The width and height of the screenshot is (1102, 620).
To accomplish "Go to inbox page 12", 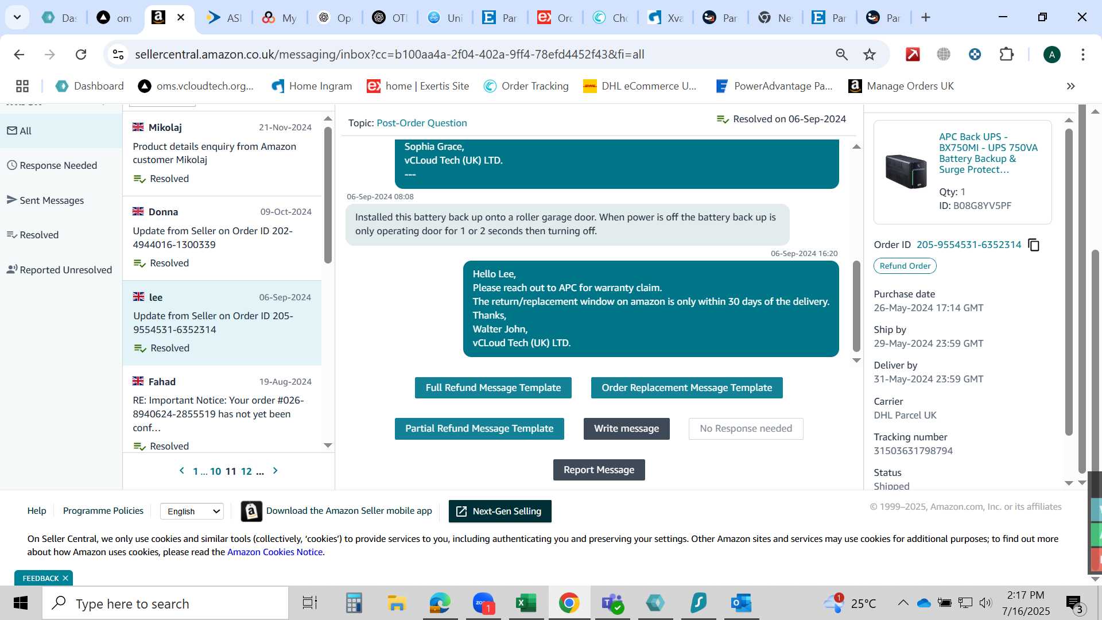I will click(246, 471).
